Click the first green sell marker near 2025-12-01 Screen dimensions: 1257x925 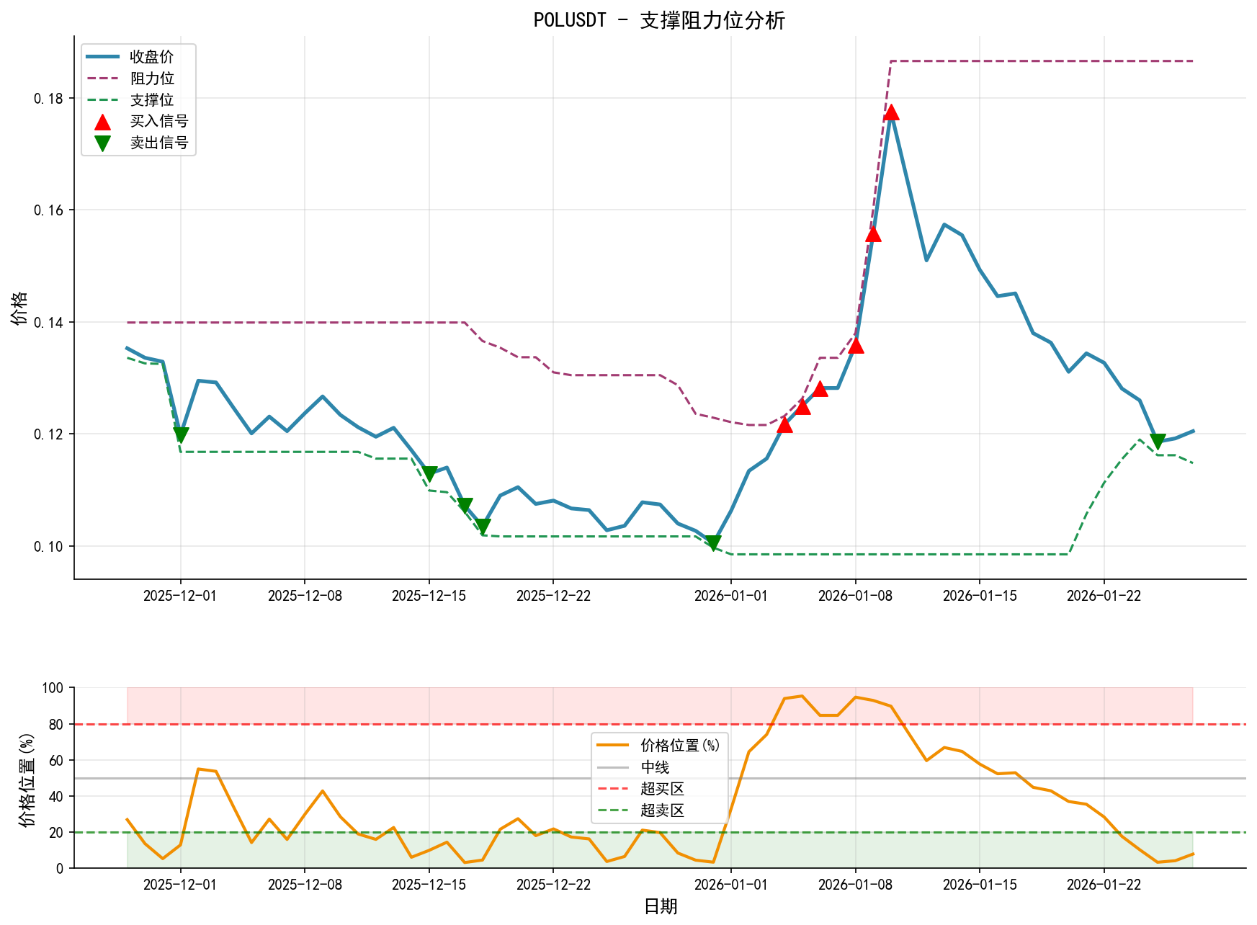point(181,434)
